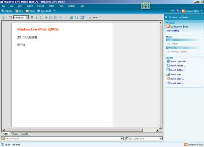Create a New post
The height and width of the screenshot is (147, 204).
pos(19,11)
